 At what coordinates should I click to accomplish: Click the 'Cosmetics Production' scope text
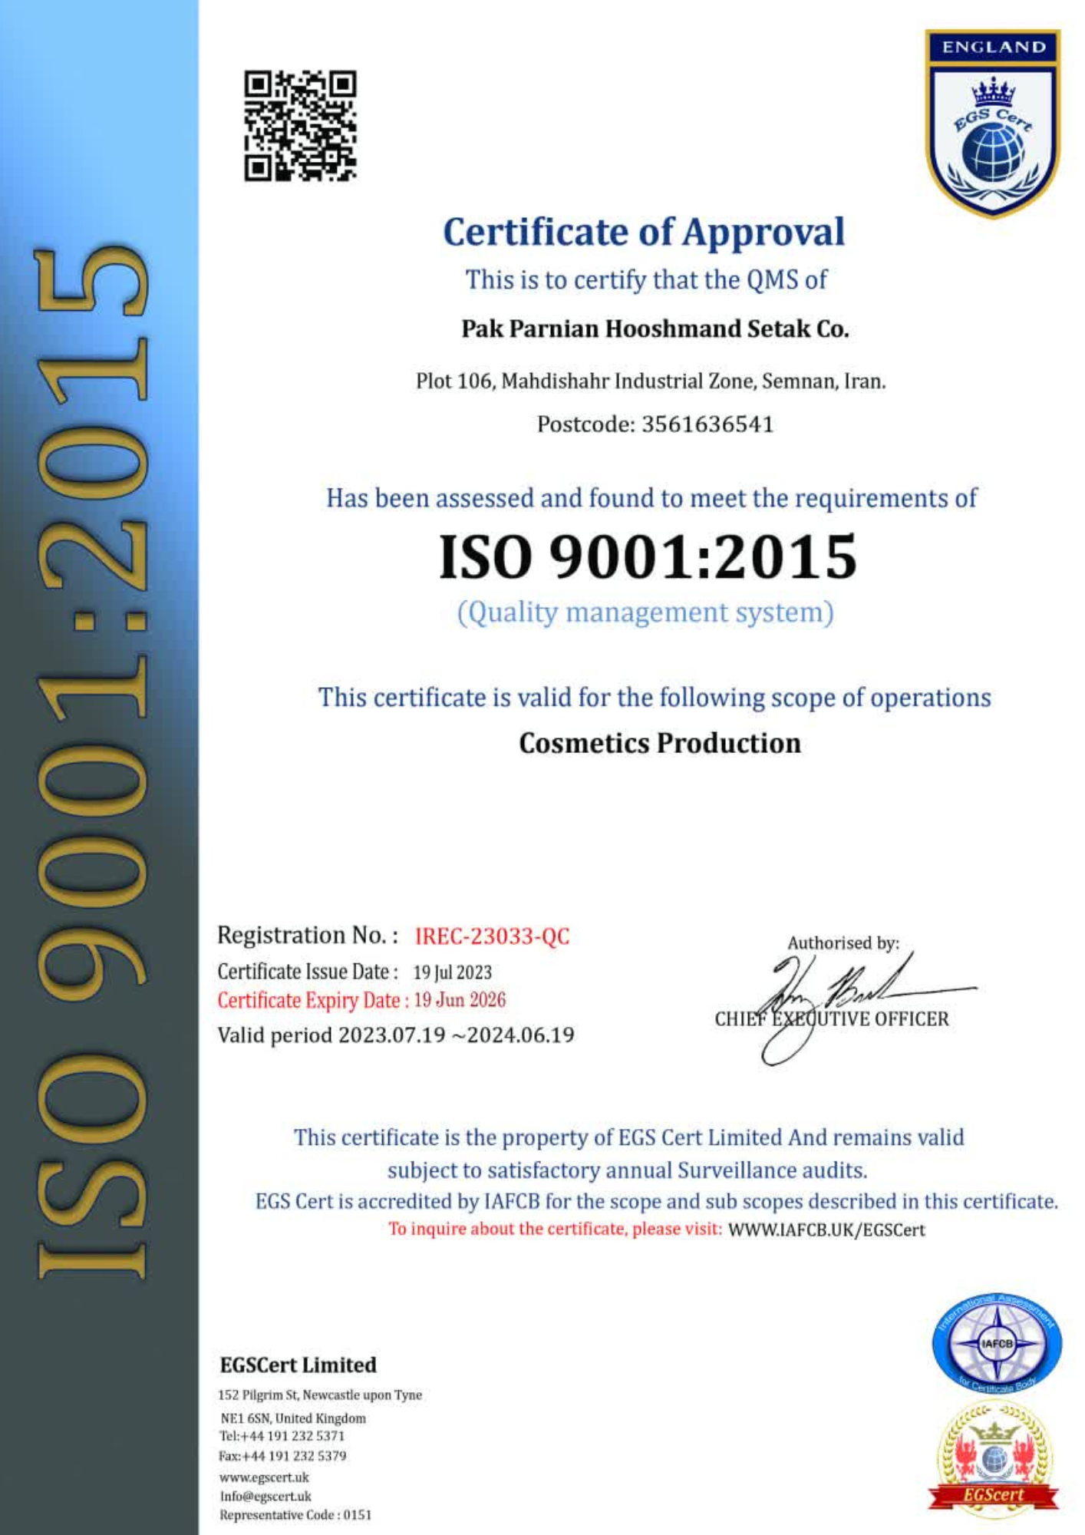point(660,744)
